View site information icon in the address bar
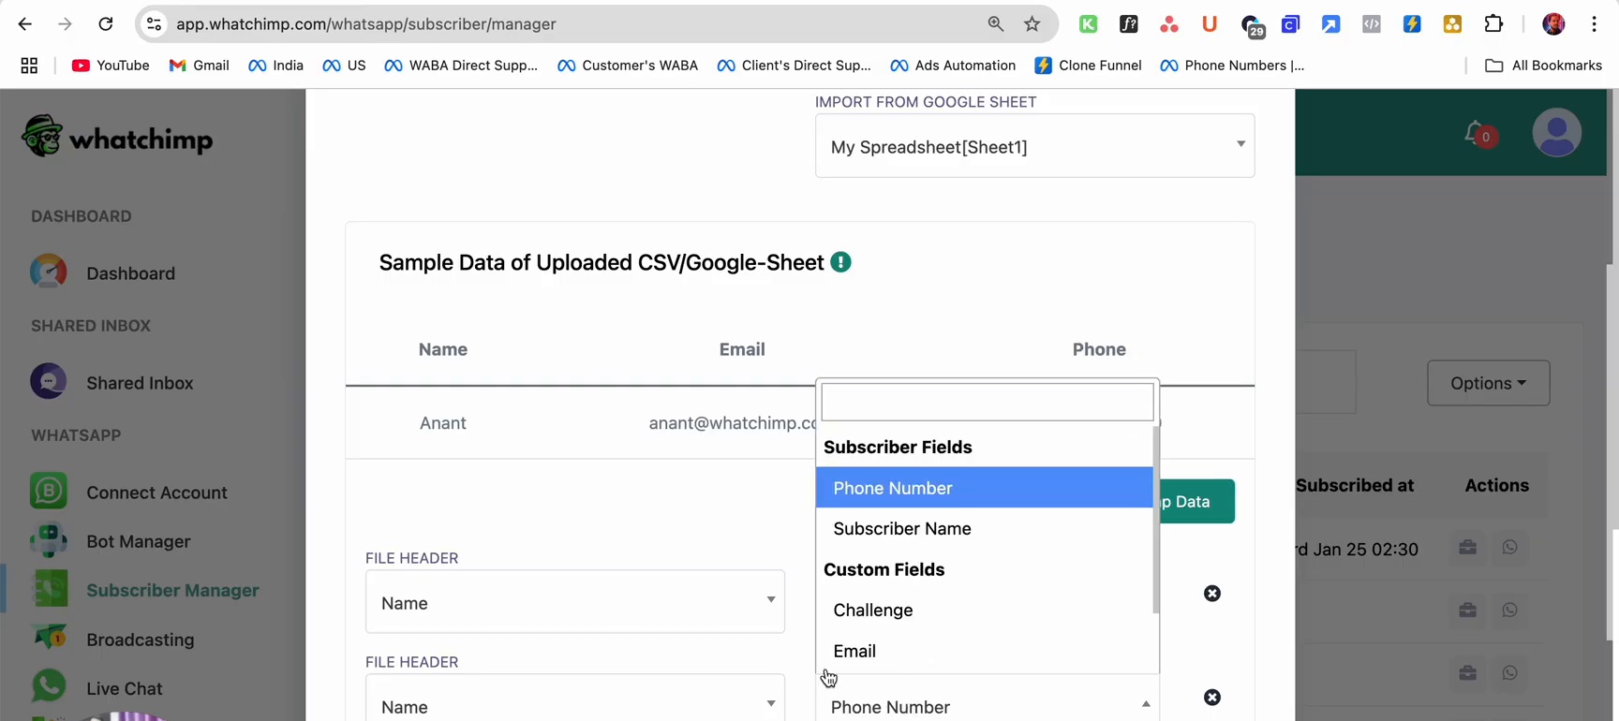The height and width of the screenshot is (721, 1619). coord(155,24)
